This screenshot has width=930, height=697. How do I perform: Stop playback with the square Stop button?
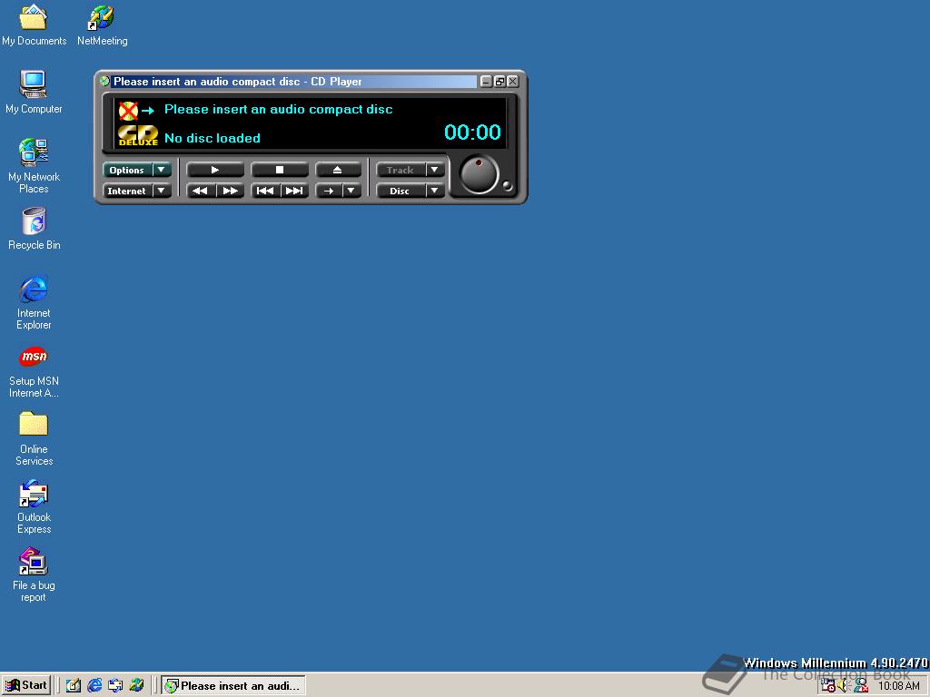pos(280,170)
